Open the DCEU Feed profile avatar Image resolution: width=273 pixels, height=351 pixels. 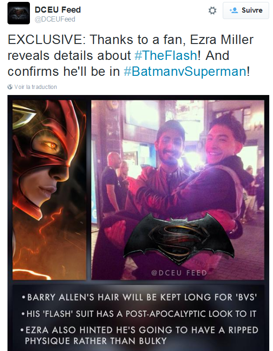19,13
